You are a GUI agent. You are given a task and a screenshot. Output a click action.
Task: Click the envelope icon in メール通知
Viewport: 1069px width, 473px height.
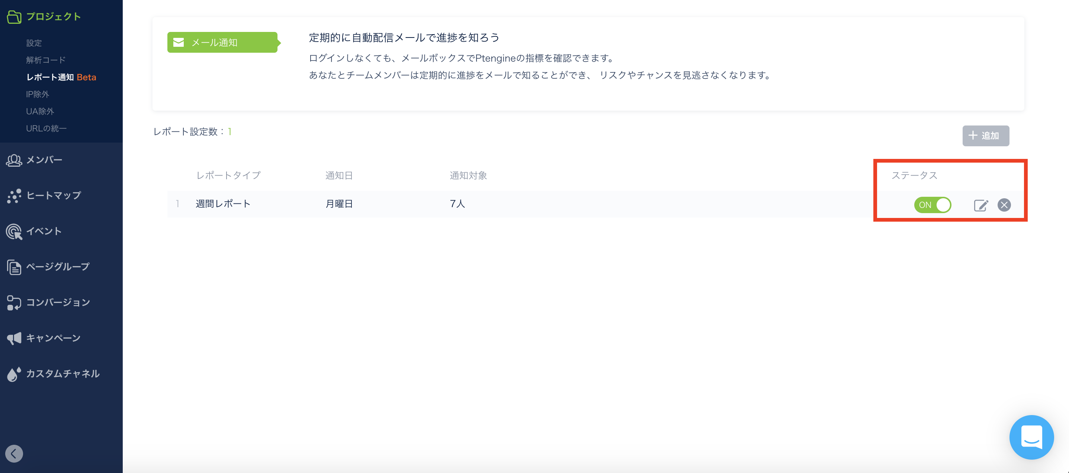pos(179,42)
